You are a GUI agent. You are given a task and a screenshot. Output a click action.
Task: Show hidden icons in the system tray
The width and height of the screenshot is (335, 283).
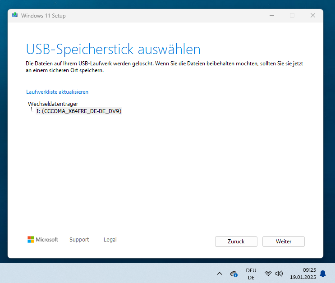coord(220,274)
